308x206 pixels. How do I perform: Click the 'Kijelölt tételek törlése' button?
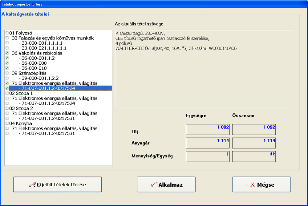tap(57, 184)
